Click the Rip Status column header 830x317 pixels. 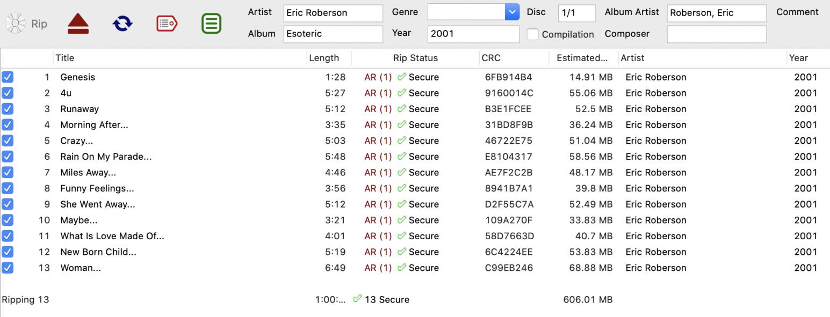click(x=415, y=58)
